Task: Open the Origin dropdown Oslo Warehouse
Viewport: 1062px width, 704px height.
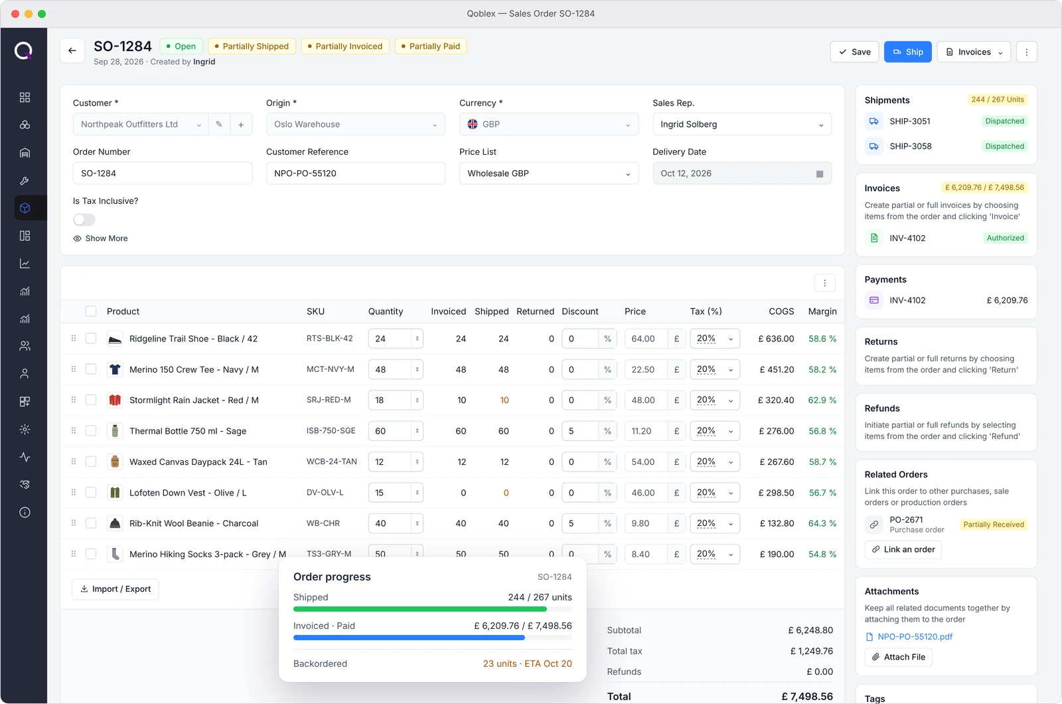Action: (x=356, y=124)
